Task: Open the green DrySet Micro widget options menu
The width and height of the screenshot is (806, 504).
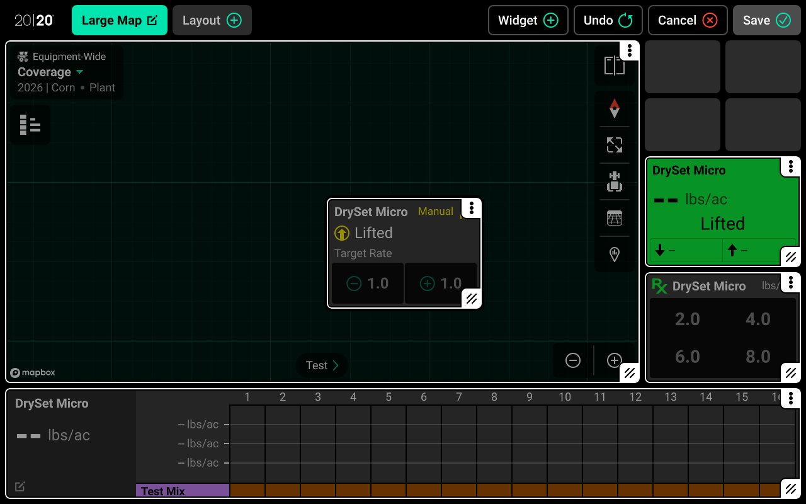Action: [790, 167]
